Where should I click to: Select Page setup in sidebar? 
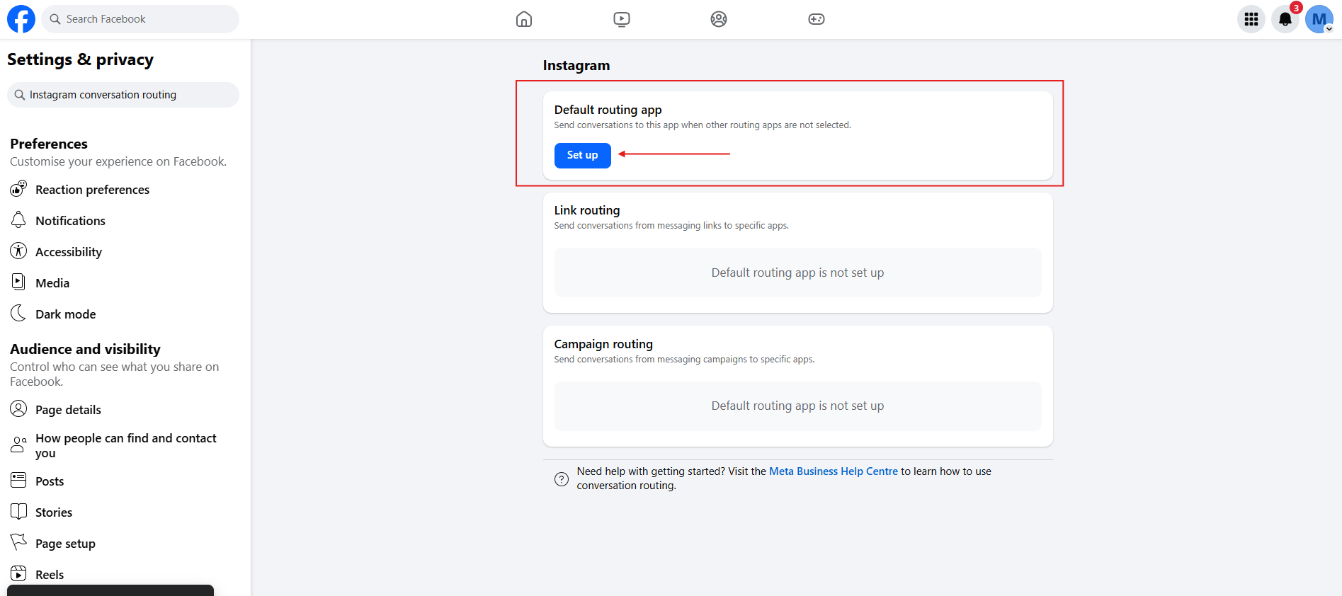65,544
